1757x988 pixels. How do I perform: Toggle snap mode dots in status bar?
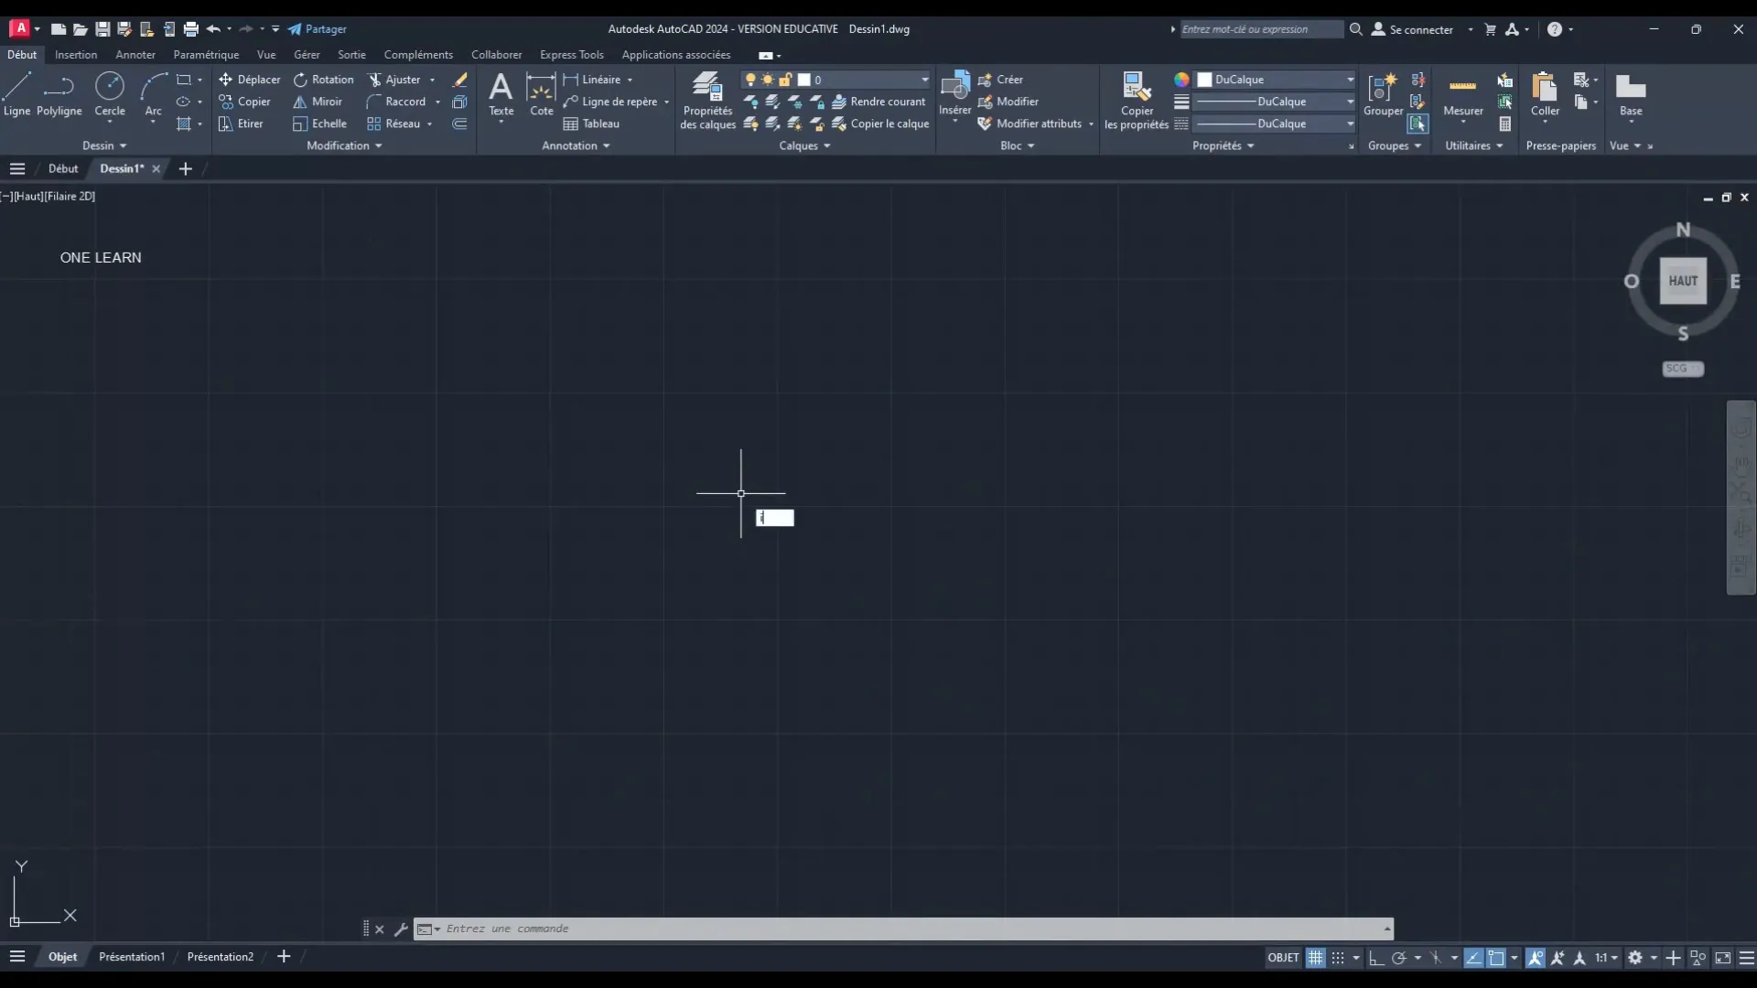tap(1338, 958)
